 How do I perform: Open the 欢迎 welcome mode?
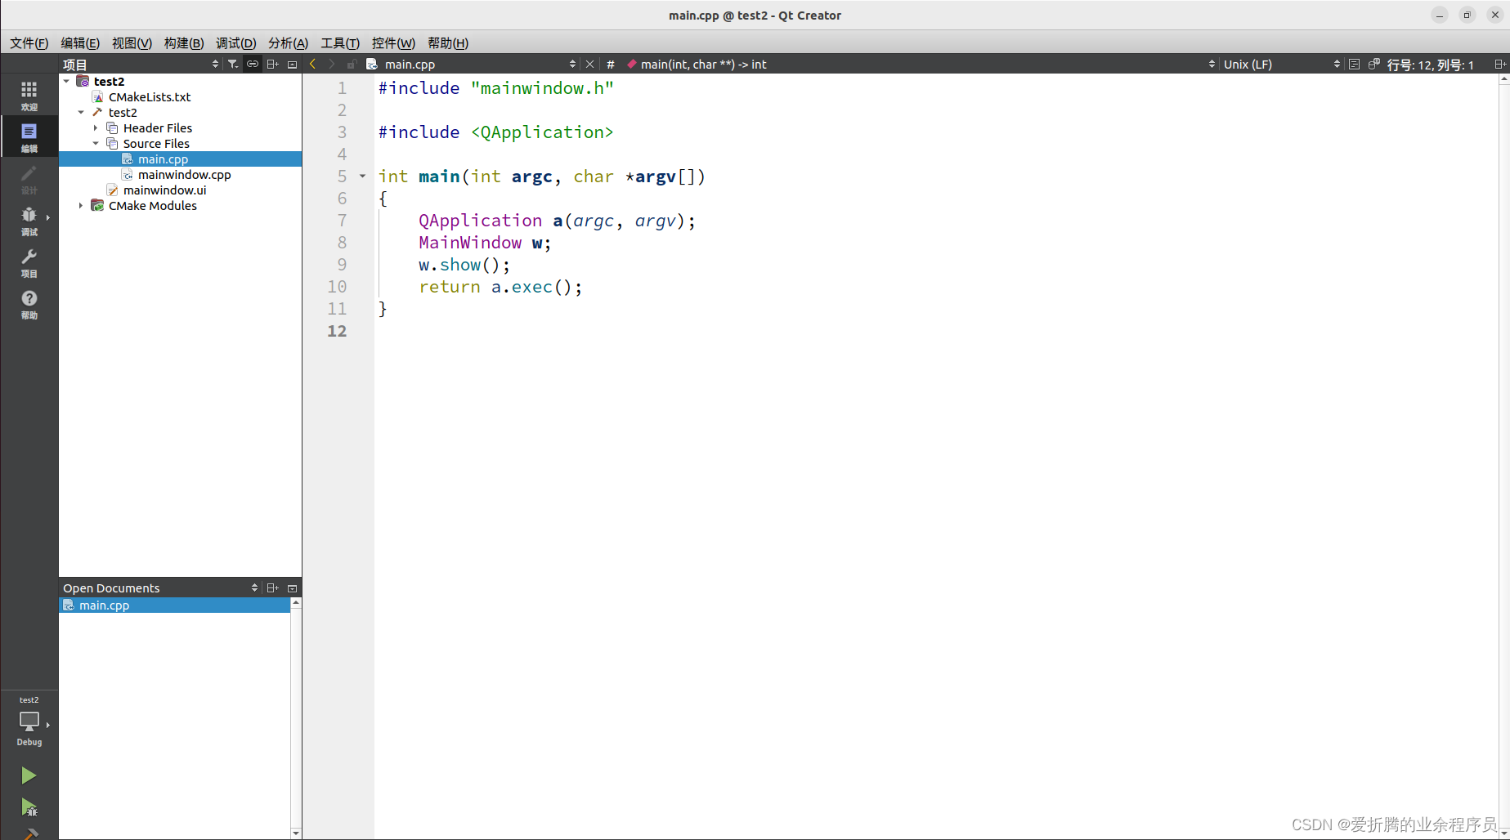29,95
